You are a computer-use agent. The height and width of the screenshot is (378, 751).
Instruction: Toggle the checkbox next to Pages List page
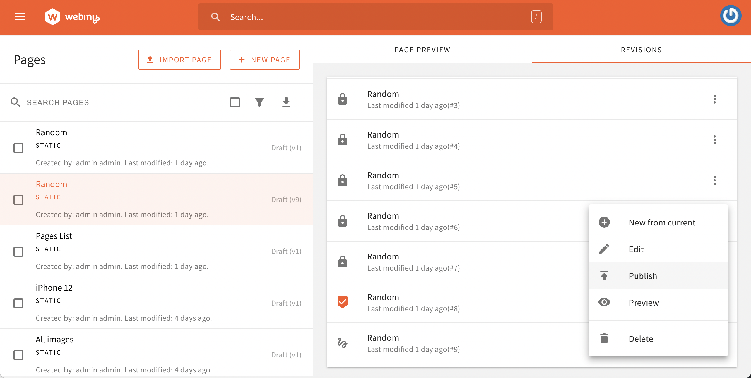coord(18,251)
